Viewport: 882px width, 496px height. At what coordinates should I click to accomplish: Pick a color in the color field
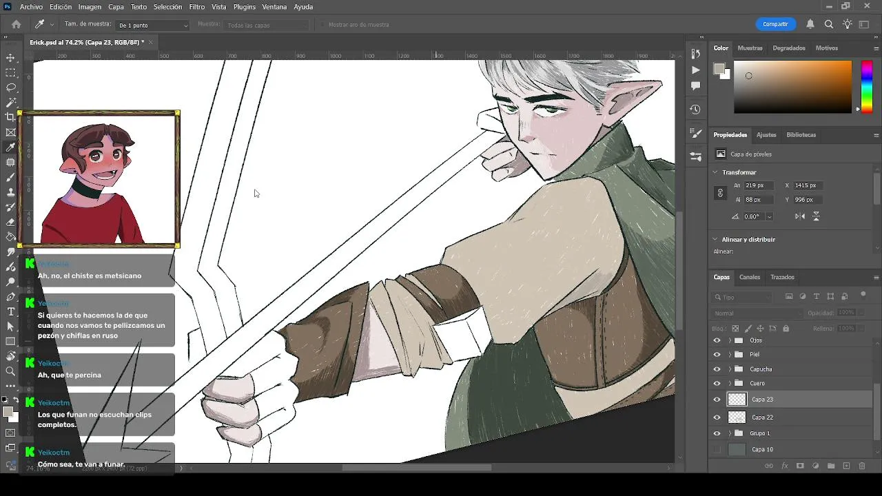point(792,87)
